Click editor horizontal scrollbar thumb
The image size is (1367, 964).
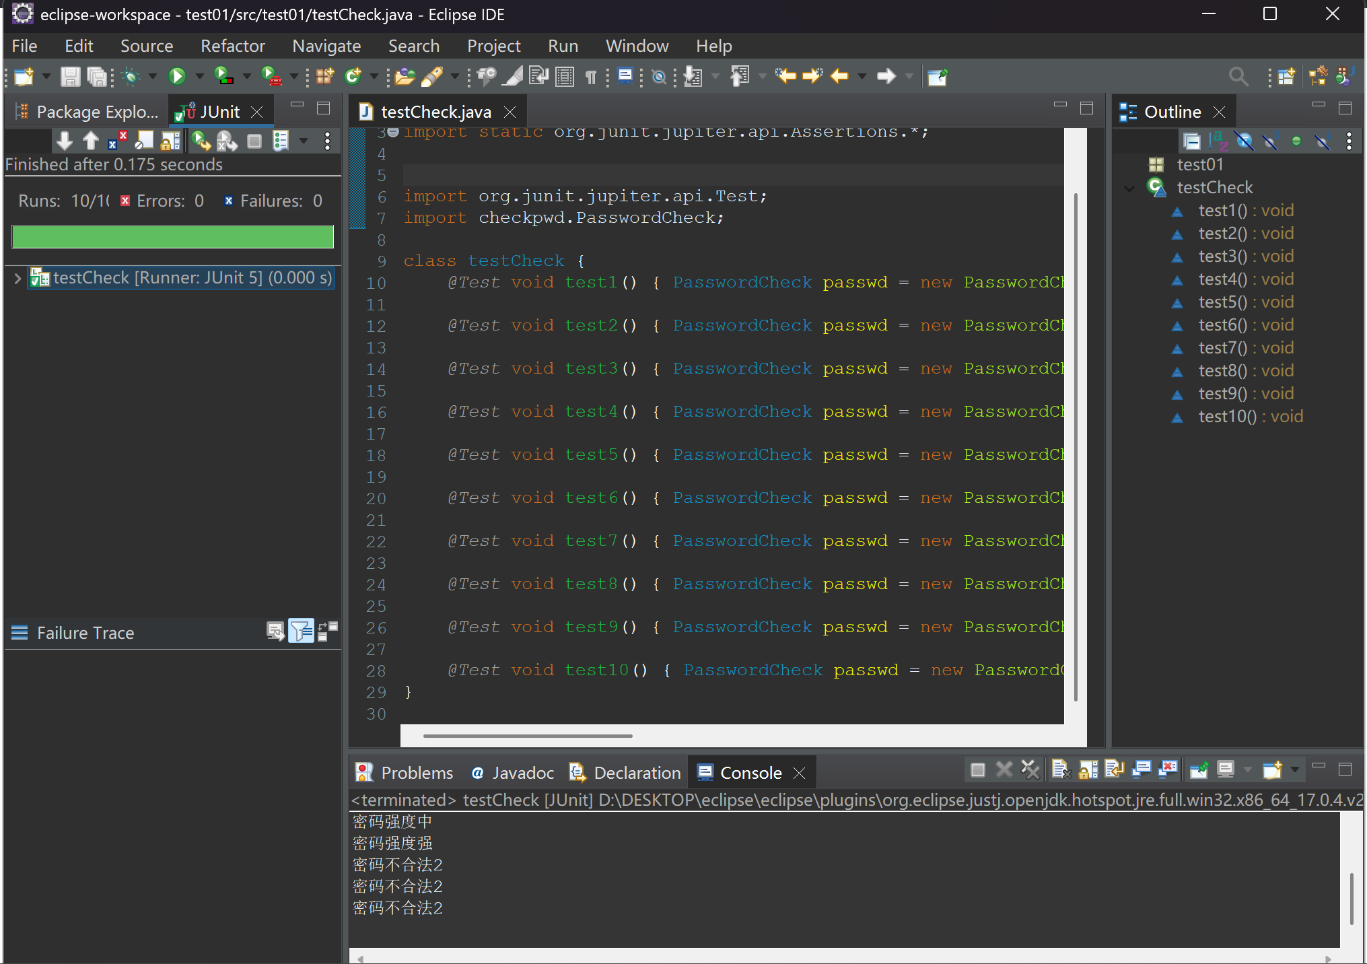pyautogui.click(x=528, y=736)
